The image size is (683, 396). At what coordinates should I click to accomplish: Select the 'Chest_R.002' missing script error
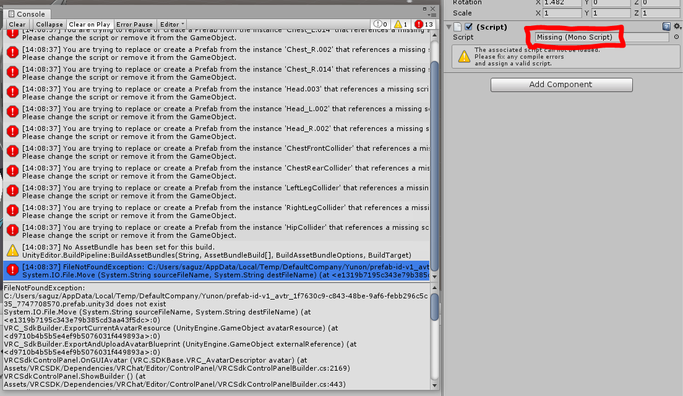[x=217, y=53]
